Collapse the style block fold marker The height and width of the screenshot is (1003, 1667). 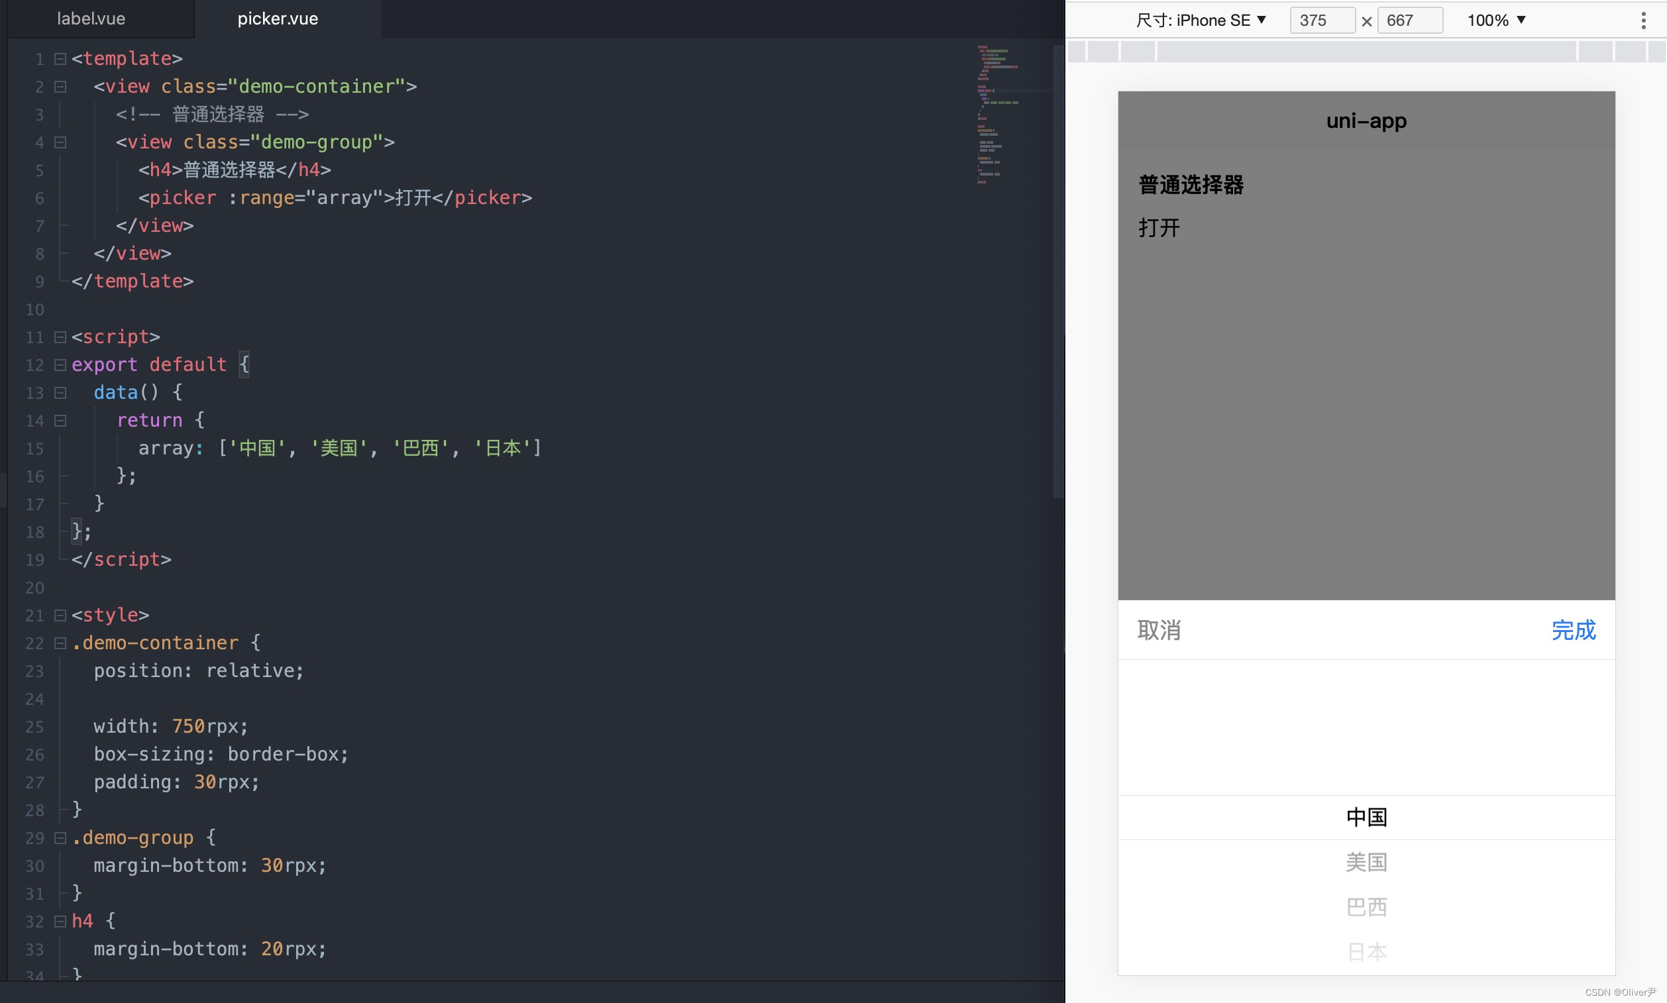tap(60, 615)
